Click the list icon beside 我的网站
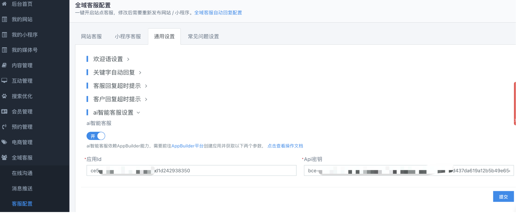 point(4,19)
